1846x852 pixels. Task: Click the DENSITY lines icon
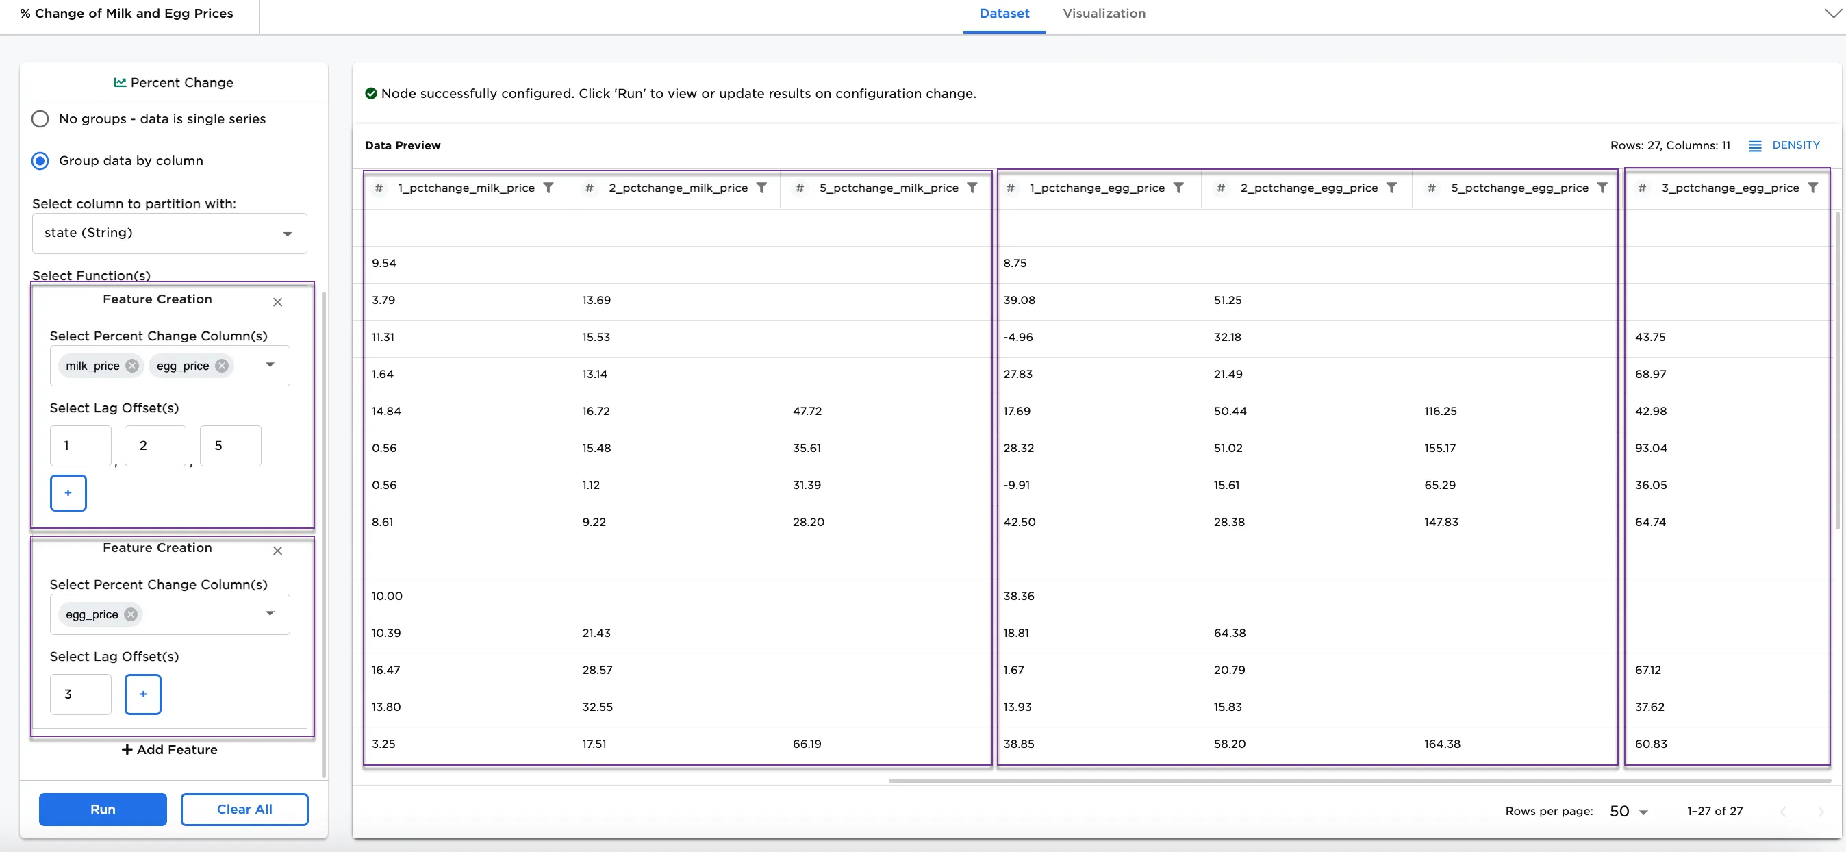click(x=1755, y=145)
